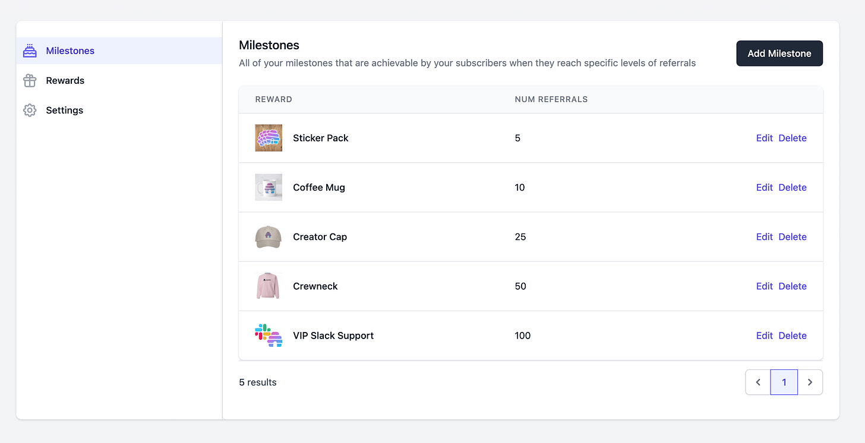Image resolution: width=865 pixels, height=443 pixels.
Task: Select page 1 in pagination
Action: (784, 382)
